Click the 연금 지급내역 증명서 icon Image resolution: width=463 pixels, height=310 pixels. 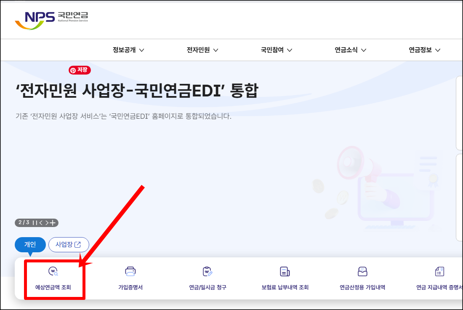tap(440, 271)
